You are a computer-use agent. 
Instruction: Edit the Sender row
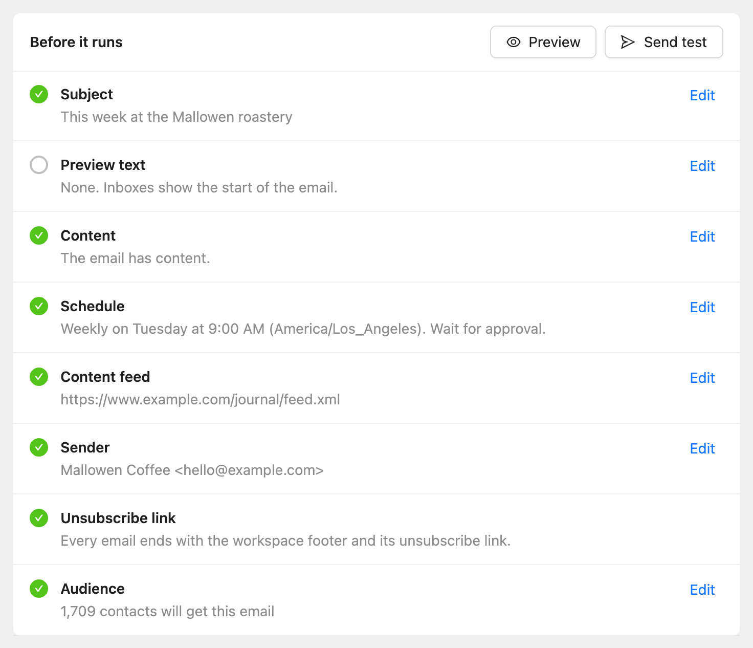702,448
